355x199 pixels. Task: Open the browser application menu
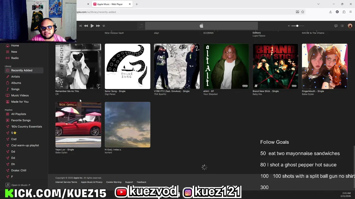tap(351, 12)
